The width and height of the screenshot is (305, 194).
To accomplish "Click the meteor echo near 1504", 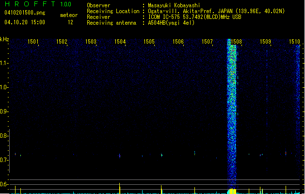I will pos(120,156).
